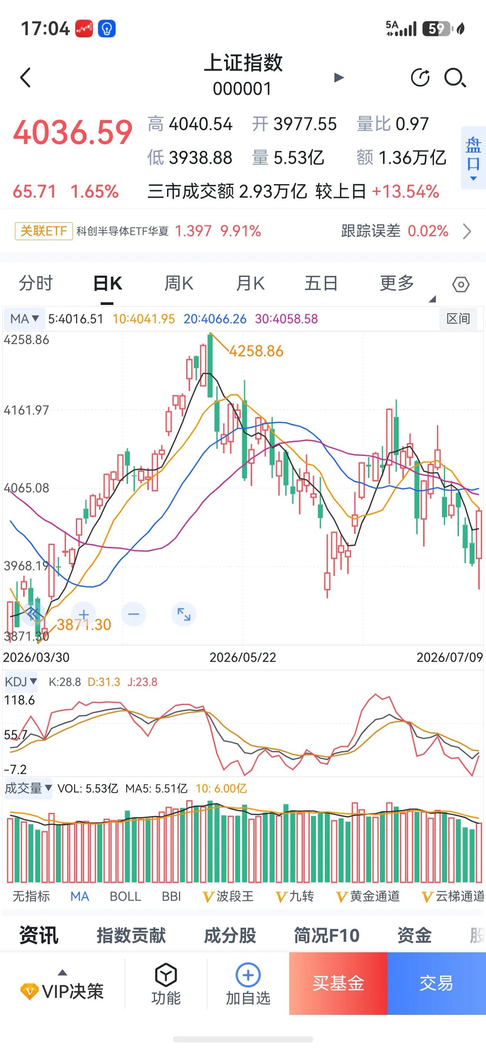Select 九转 VIP indicator
This screenshot has width=486, height=1050.
tap(295, 896)
